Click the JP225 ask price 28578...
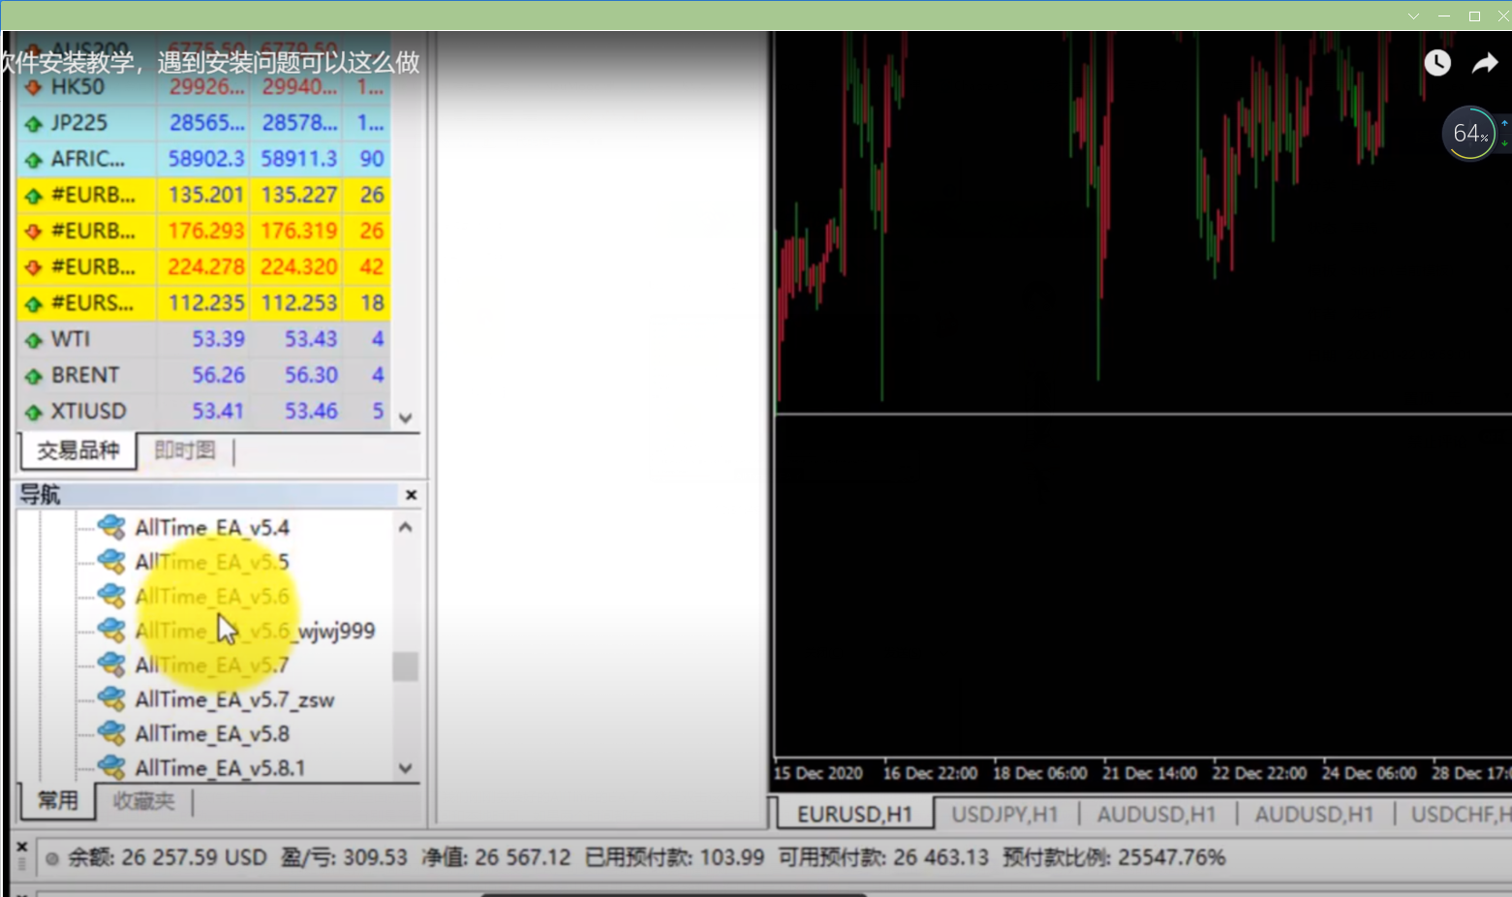The image size is (1512, 897). [x=299, y=123]
